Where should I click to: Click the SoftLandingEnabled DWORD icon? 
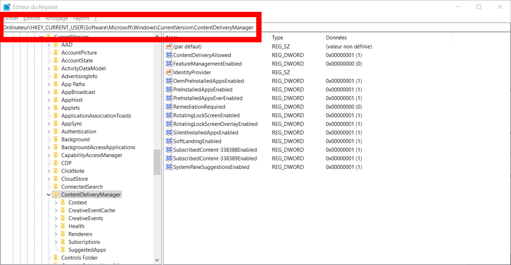point(169,141)
